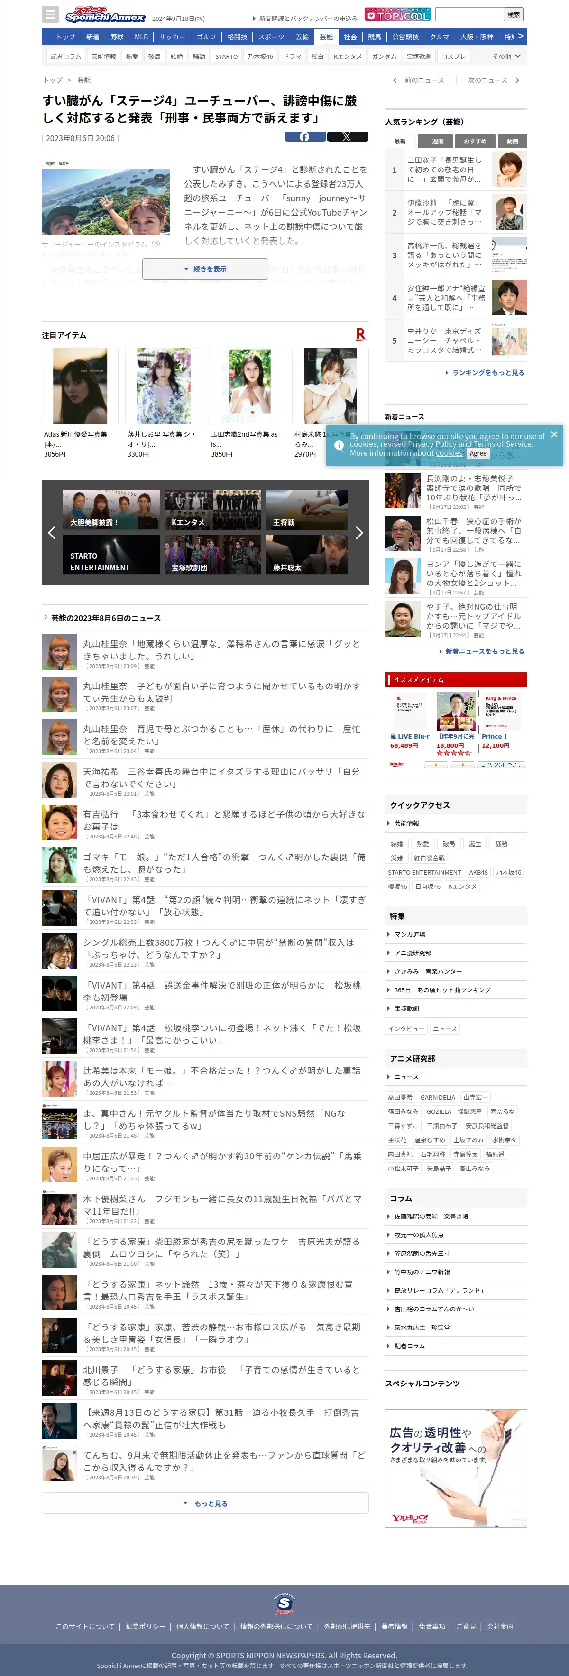Click the TOPICOOL banner
This screenshot has height=1676, width=569.
tap(397, 14)
